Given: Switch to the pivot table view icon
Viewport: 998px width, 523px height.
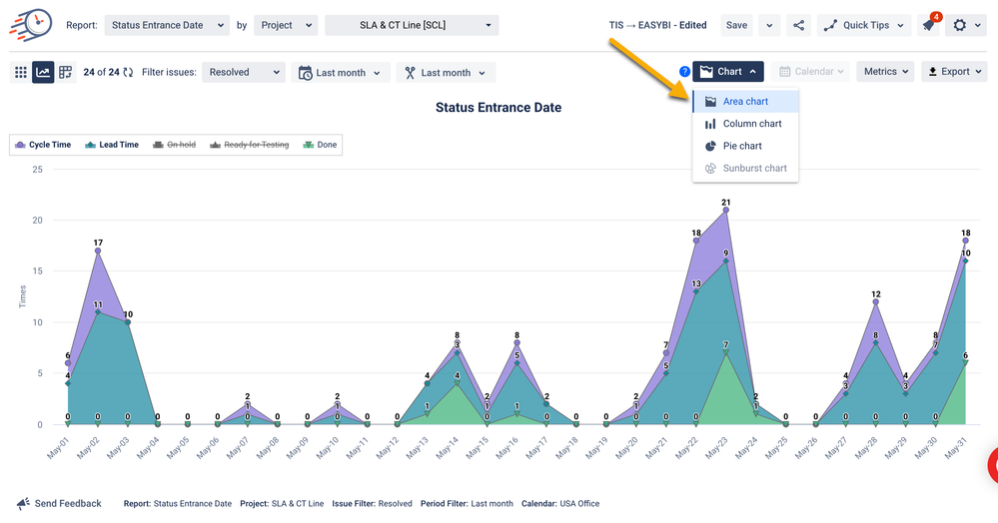Looking at the screenshot, I should 66,73.
